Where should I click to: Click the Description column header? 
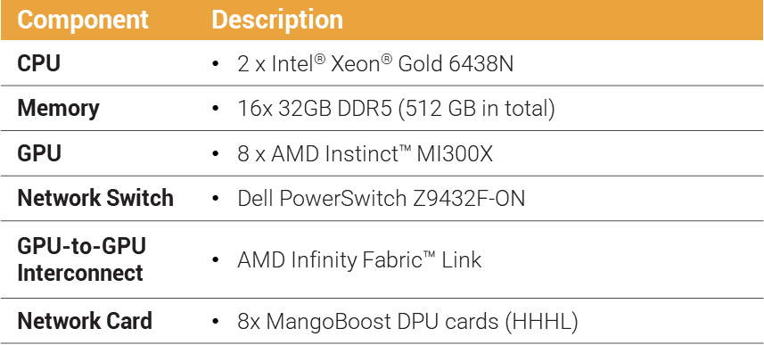click(277, 20)
